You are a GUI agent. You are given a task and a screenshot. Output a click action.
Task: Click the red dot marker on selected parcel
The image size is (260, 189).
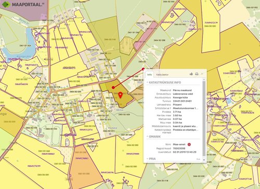coord(113,88)
